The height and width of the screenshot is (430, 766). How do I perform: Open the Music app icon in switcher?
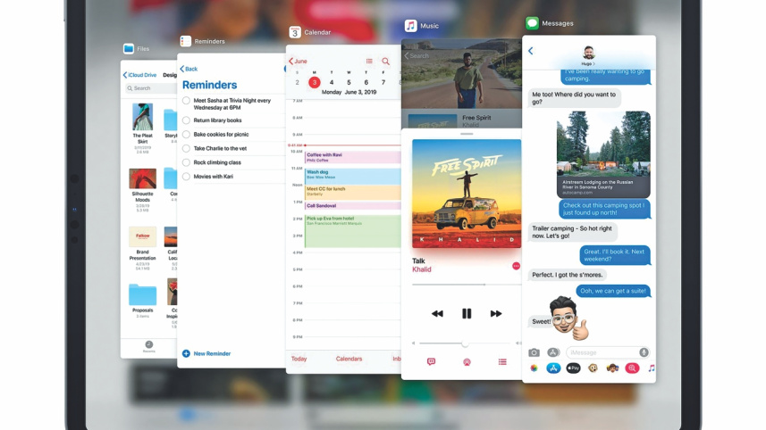(411, 26)
